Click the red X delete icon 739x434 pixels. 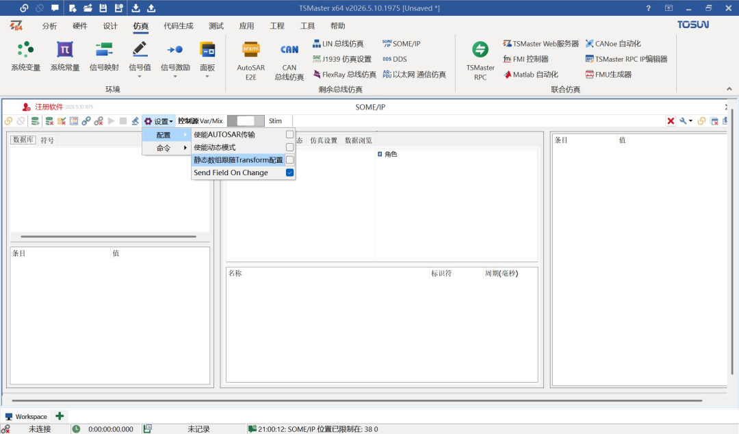(671, 121)
